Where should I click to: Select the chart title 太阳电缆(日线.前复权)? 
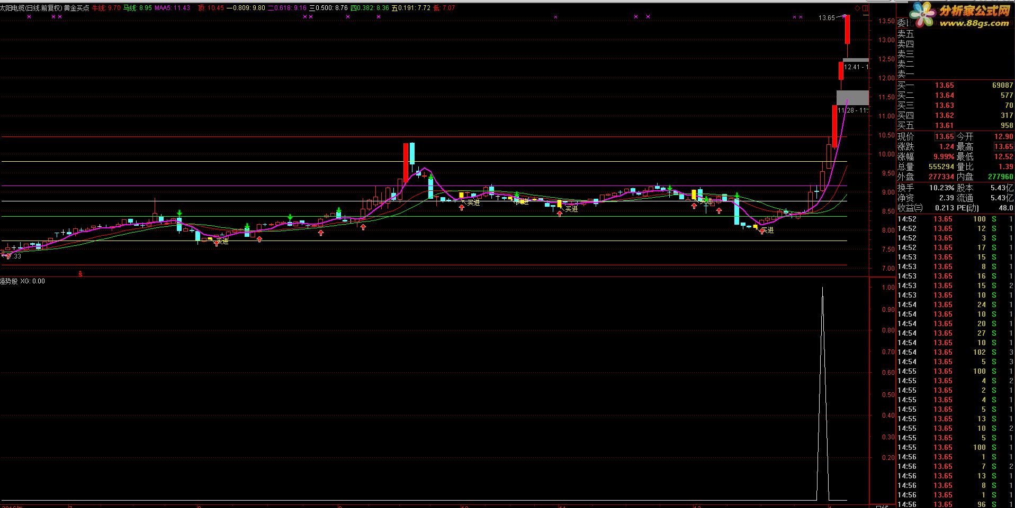pos(31,8)
